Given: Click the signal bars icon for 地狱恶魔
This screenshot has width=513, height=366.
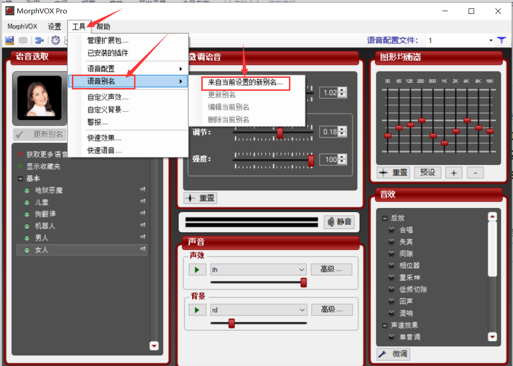Looking at the screenshot, I should click(143, 189).
